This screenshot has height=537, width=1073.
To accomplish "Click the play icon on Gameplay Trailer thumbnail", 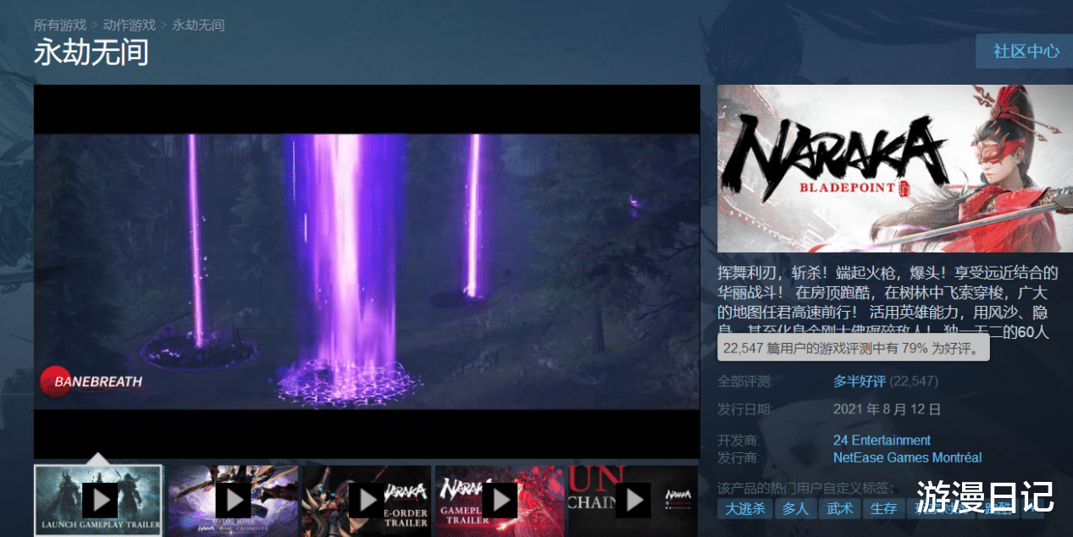I will (500, 501).
